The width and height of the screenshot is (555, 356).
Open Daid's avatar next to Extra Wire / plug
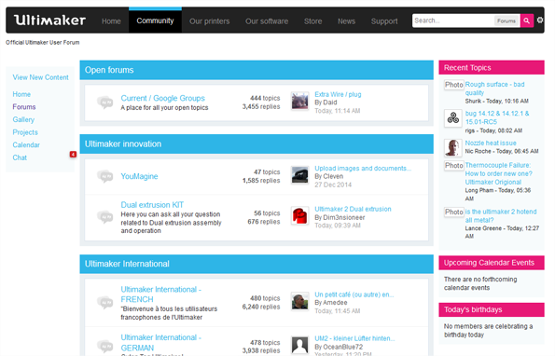[299, 101]
